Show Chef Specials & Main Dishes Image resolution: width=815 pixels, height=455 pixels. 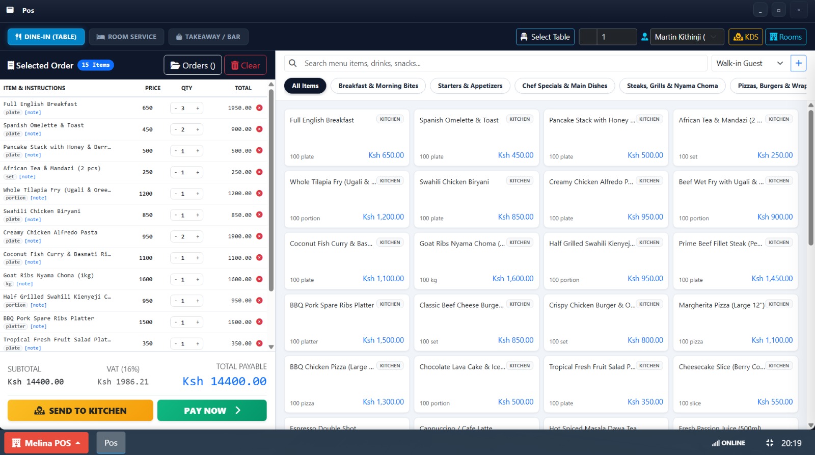565,86
